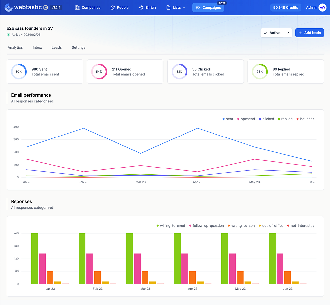
Task: Expand the Lists dropdown chevron
Action: click(184, 8)
